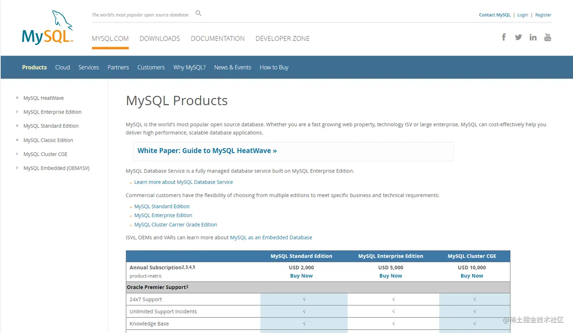Screen dimensions: 573x333
Task: Open MySQL Enterprise Edition in sidebar
Action: [x=52, y=112]
